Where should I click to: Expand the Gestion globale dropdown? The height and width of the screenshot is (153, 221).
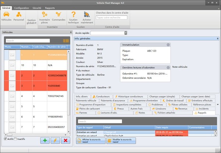(x=31, y=21)
